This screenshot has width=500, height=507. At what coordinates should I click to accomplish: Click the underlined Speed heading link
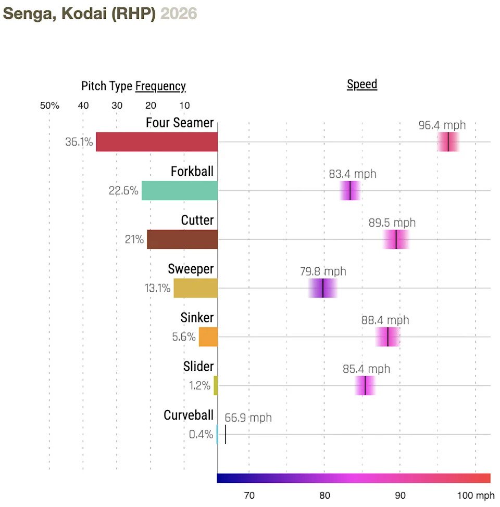(362, 84)
